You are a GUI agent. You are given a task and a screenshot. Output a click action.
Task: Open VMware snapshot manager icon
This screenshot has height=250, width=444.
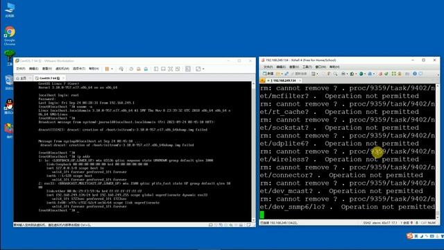point(146,69)
